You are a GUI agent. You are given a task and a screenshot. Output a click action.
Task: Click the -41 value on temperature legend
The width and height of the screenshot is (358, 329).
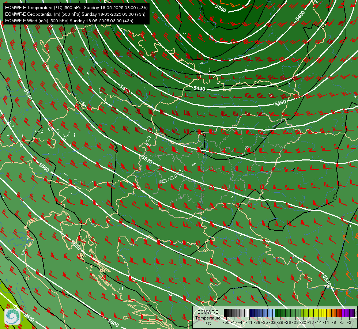(250, 322)
